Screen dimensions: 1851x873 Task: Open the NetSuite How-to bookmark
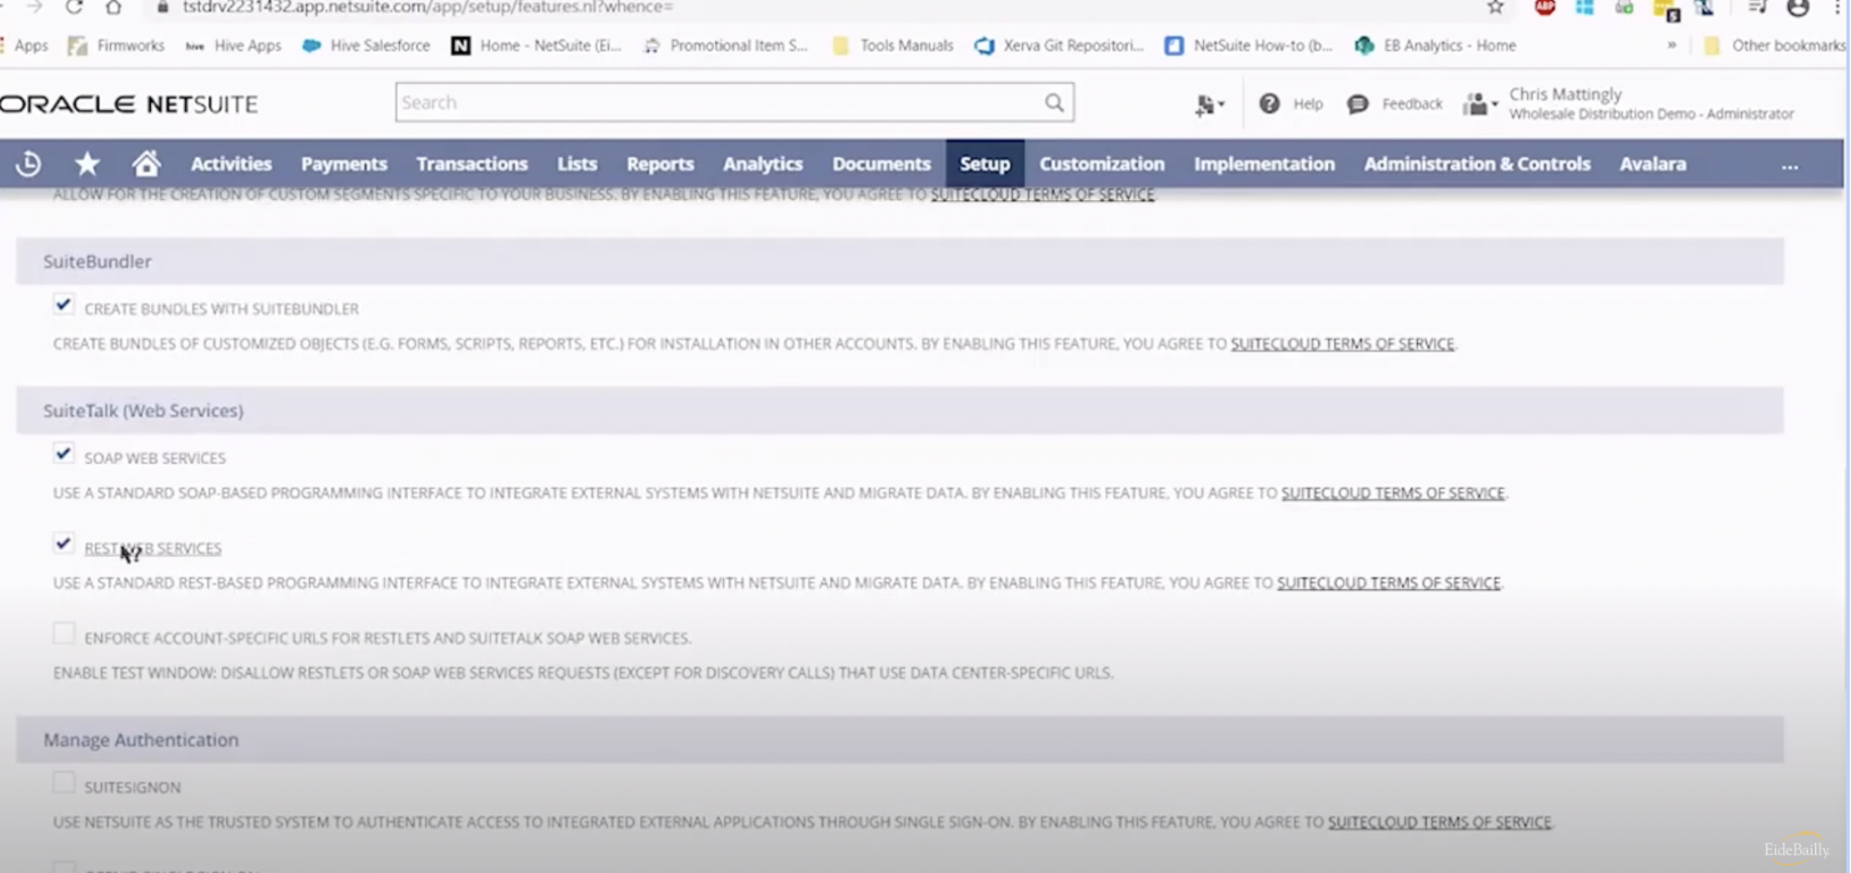point(1249,45)
